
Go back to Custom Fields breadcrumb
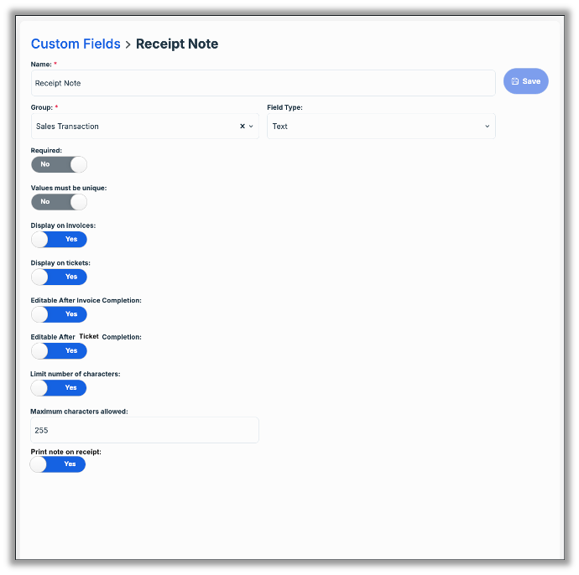[x=76, y=44]
